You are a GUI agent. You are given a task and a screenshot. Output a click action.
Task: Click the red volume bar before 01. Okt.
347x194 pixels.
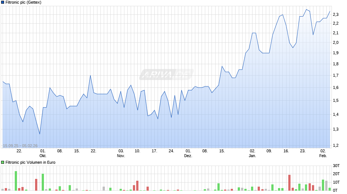(36, 185)
